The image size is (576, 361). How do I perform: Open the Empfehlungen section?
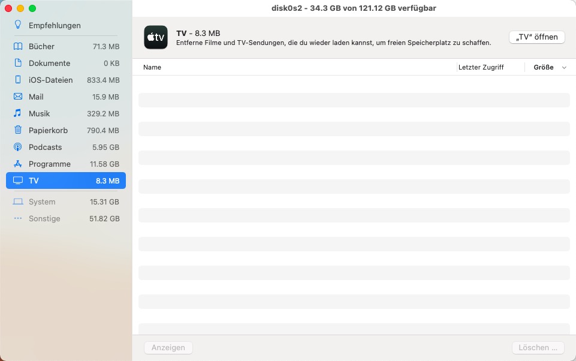(x=55, y=25)
